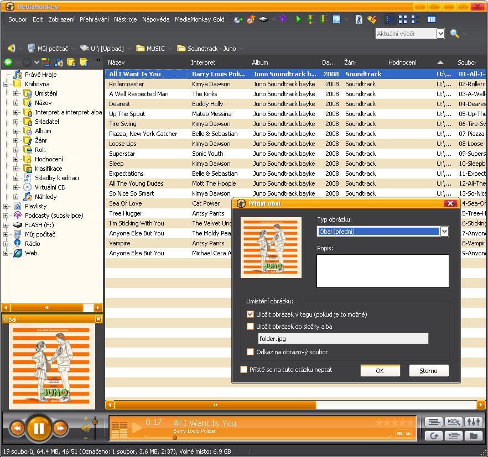
Task: Click the MUSIC breadcrumb folder
Action: point(150,48)
